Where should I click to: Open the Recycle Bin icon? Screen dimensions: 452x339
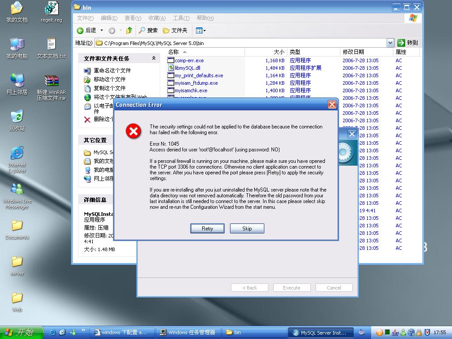[17, 121]
